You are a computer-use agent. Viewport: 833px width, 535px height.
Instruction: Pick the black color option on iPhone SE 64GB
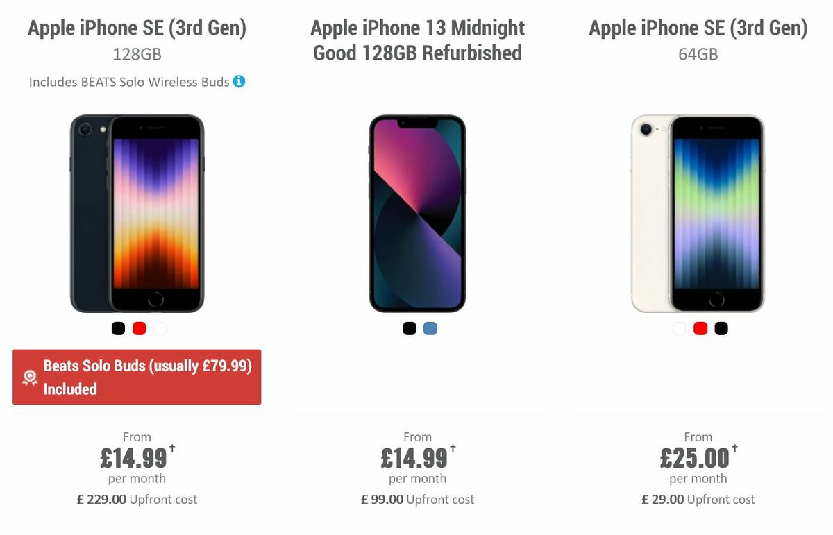[x=721, y=328]
